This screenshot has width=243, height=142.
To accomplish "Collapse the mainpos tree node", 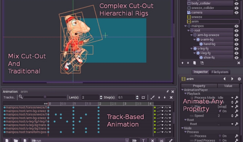I will (x=185, y=26).
